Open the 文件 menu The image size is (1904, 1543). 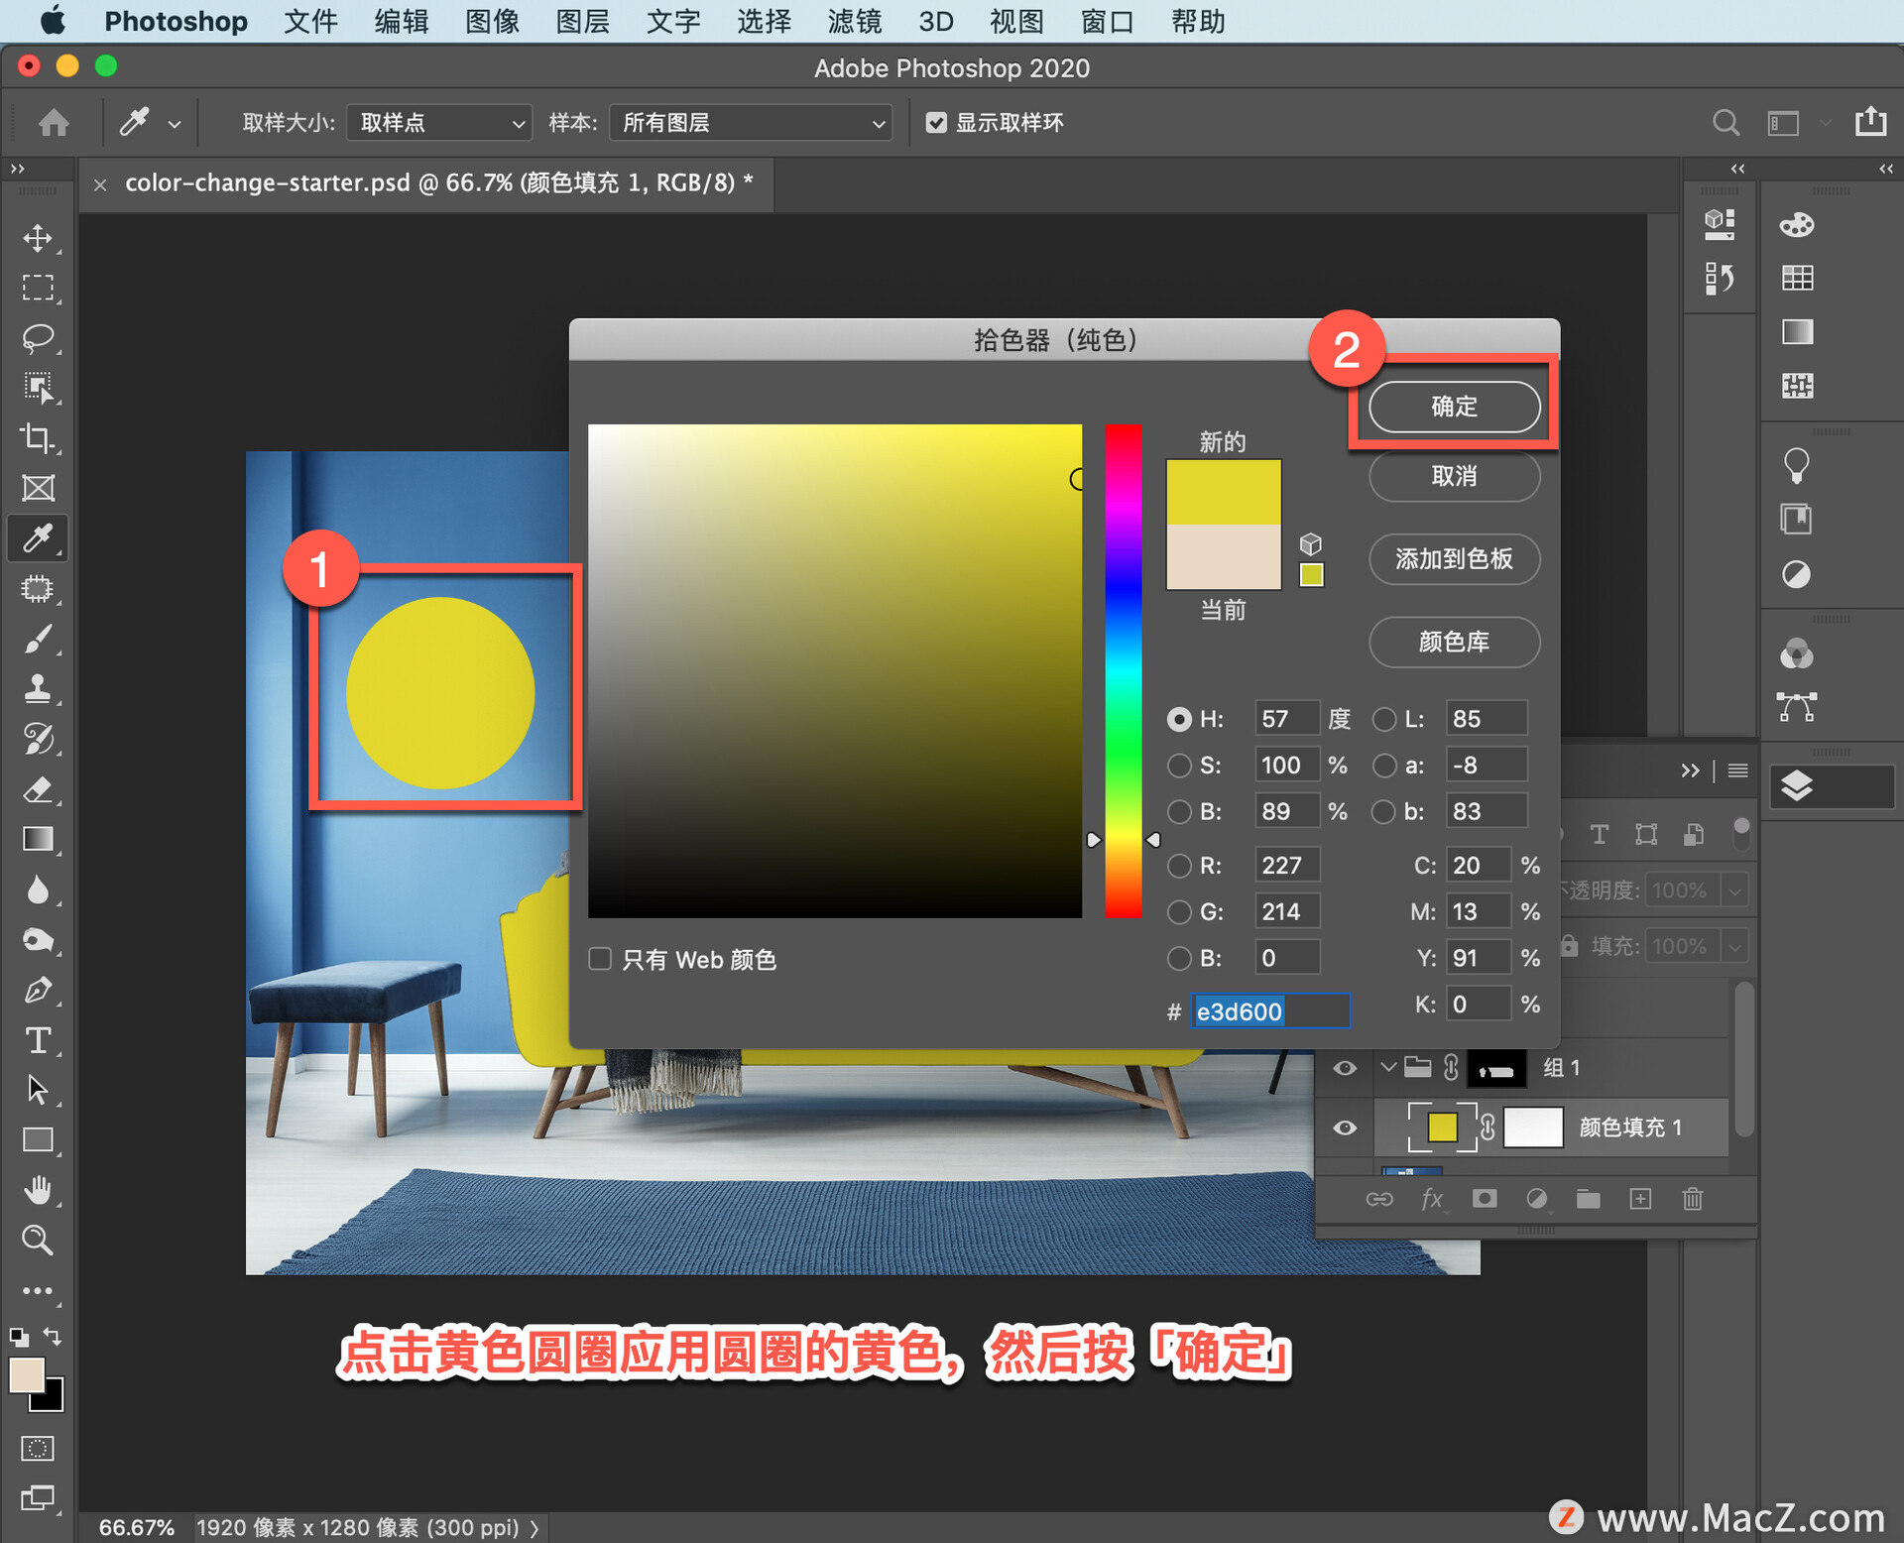coord(310,21)
